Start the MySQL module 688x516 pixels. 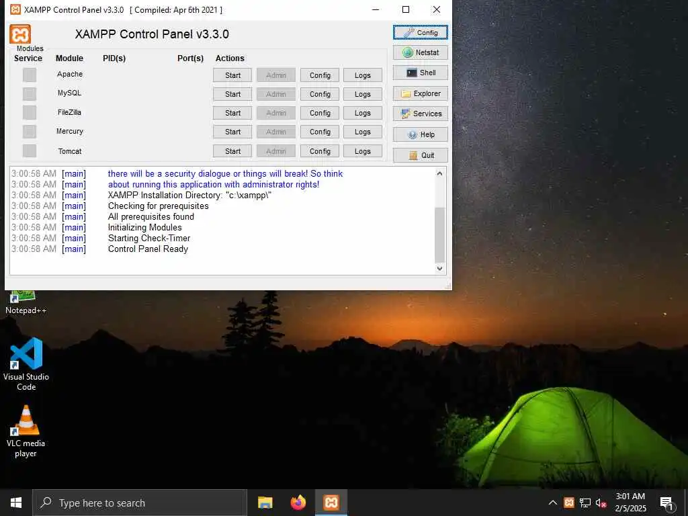[x=232, y=94]
